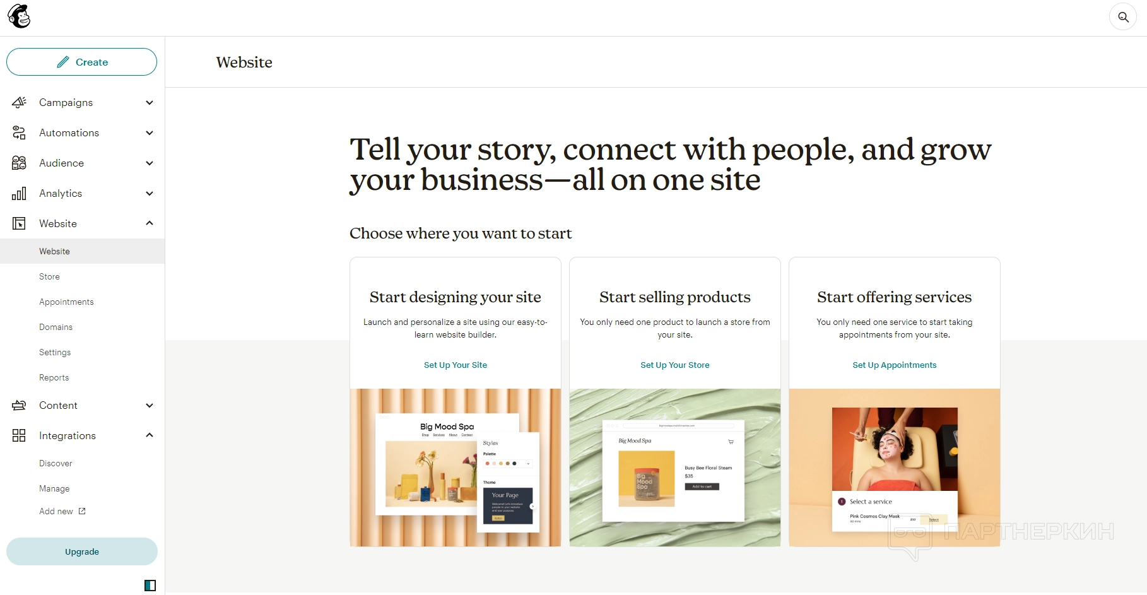Expand the Content section chevron

point(150,405)
